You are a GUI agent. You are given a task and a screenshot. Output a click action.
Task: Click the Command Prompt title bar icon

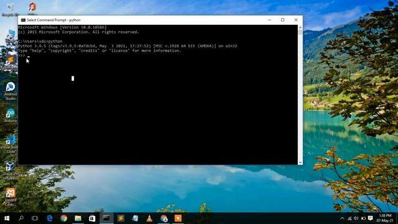pos(23,20)
